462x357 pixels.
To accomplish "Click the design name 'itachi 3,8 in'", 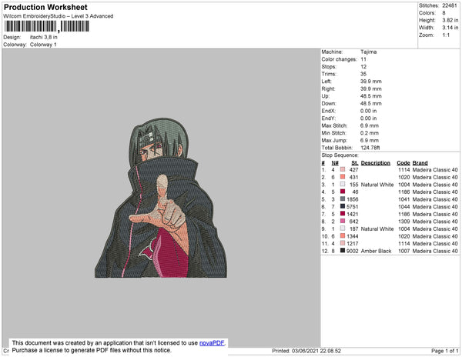I will pos(44,38).
